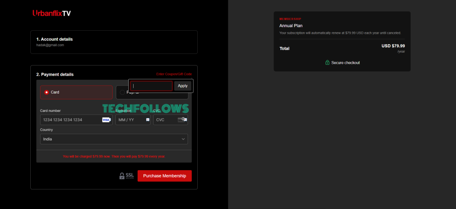This screenshot has width=456, height=209.
Task: Click the Total label in summary
Action: 285,48
